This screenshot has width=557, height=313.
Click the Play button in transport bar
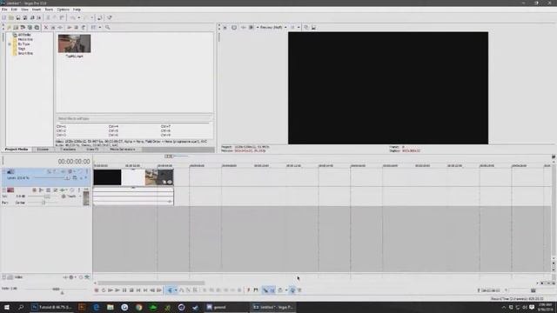point(117,290)
